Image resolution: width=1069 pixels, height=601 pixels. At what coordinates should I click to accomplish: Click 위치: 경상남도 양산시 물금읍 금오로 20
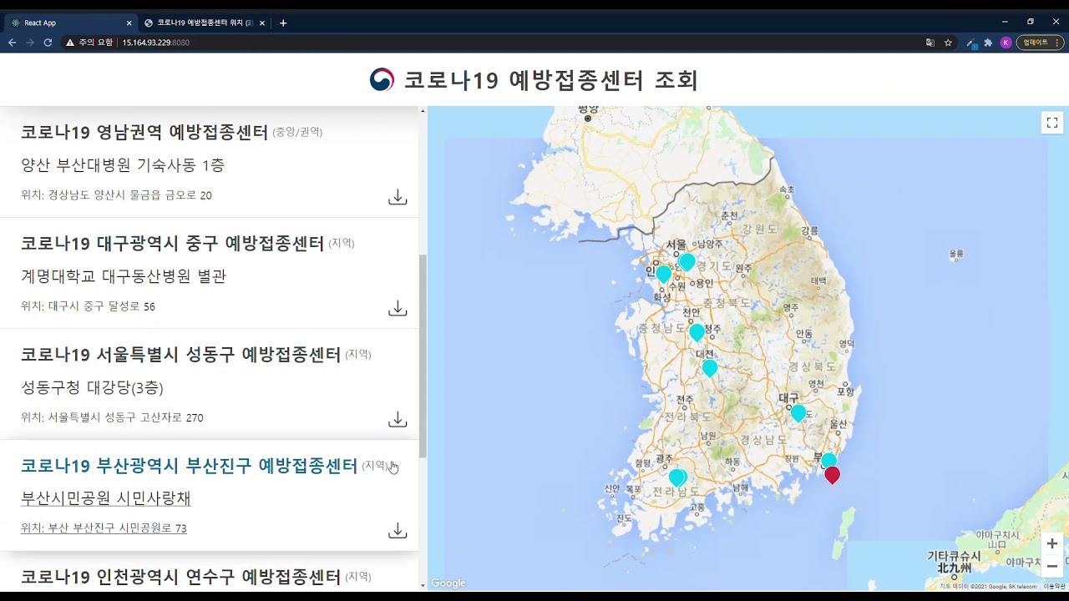click(116, 195)
